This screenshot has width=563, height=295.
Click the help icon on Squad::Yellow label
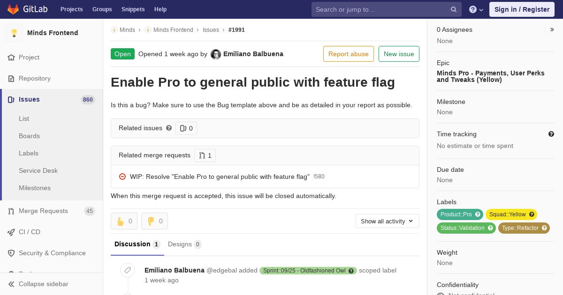tap(532, 214)
